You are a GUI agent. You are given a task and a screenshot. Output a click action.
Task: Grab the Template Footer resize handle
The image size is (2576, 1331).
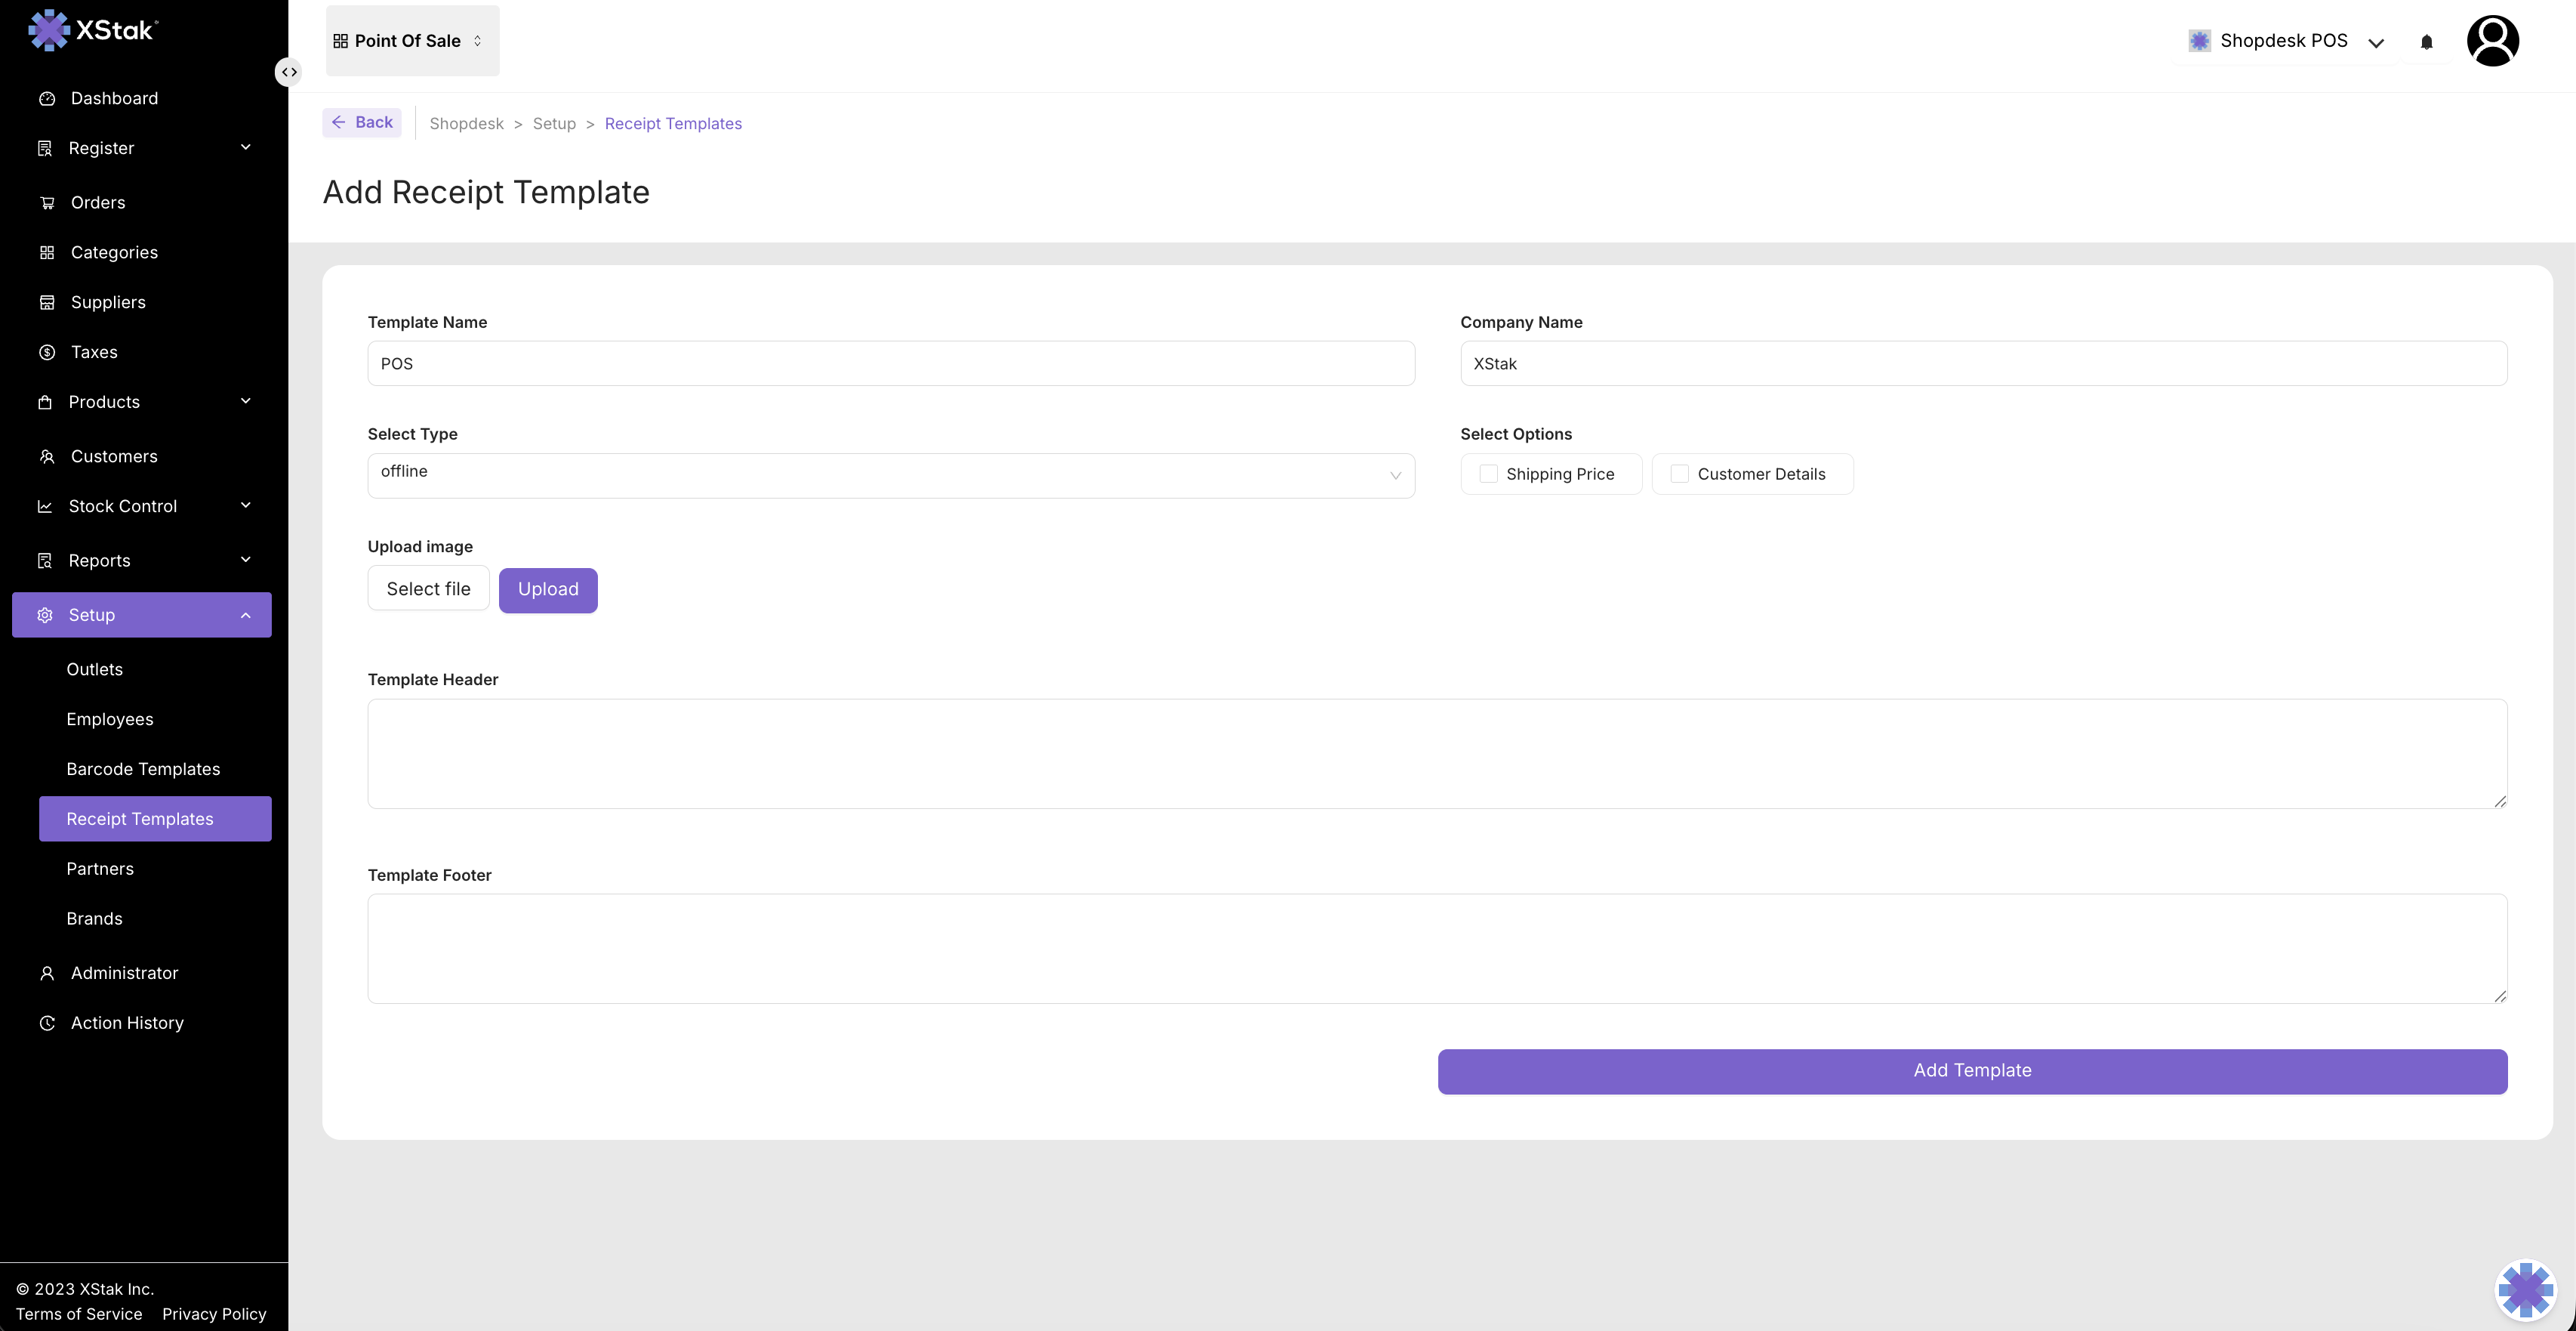click(x=2500, y=996)
